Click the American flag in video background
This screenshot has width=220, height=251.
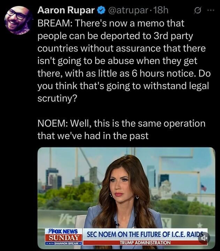tap(203, 188)
